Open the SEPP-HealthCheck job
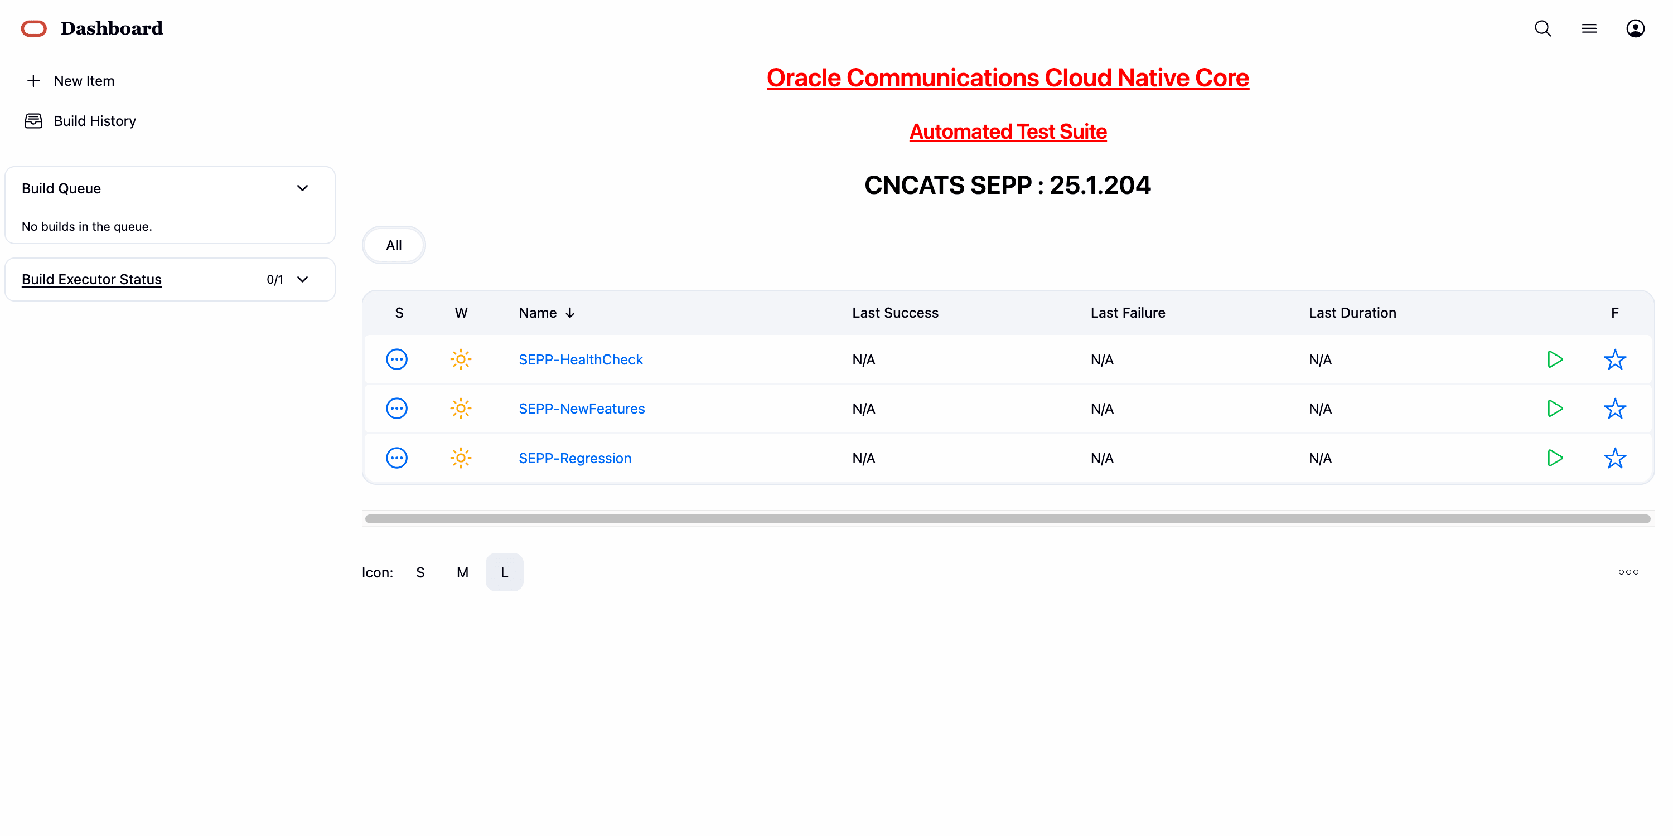Image resolution: width=1673 pixels, height=836 pixels. (x=581, y=359)
